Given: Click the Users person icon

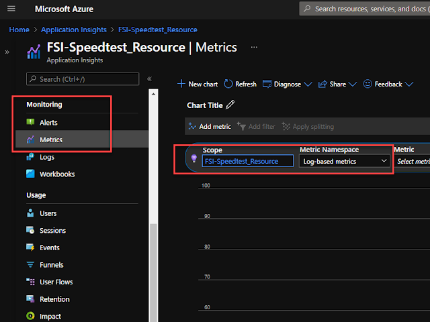Looking at the screenshot, I should [30, 213].
